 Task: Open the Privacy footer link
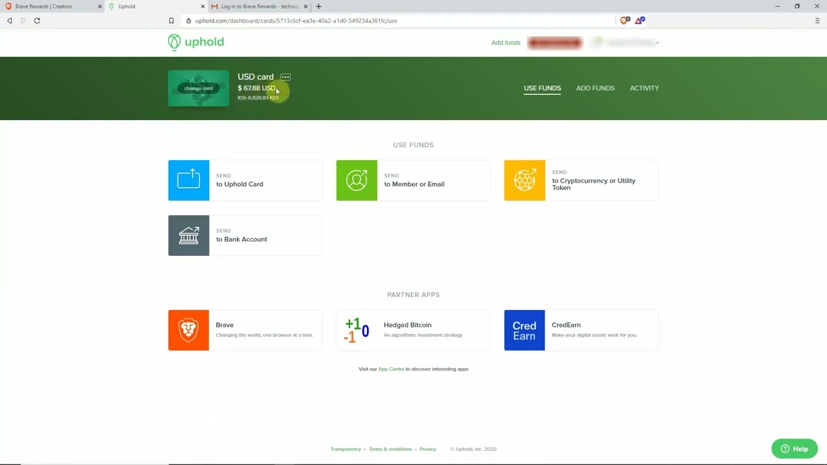point(428,449)
